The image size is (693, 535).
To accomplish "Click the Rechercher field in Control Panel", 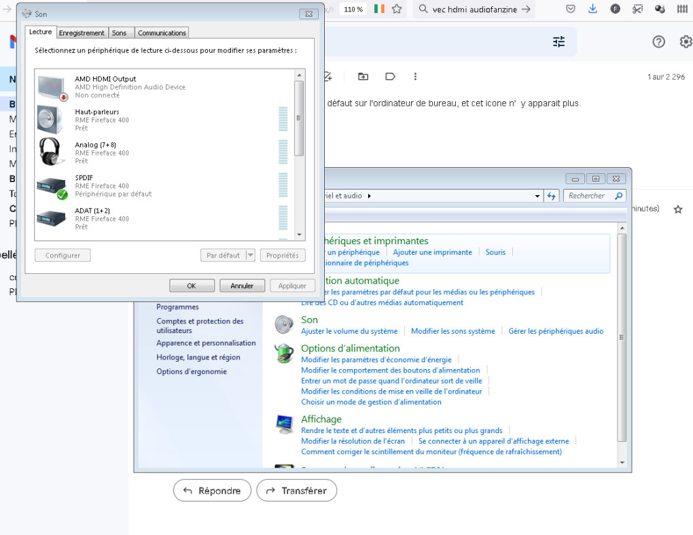I will (x=594, y=196).
